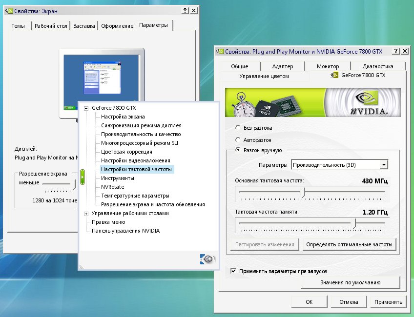
Task: Select Производительность и качество menu entry
Action: [141, 134]
